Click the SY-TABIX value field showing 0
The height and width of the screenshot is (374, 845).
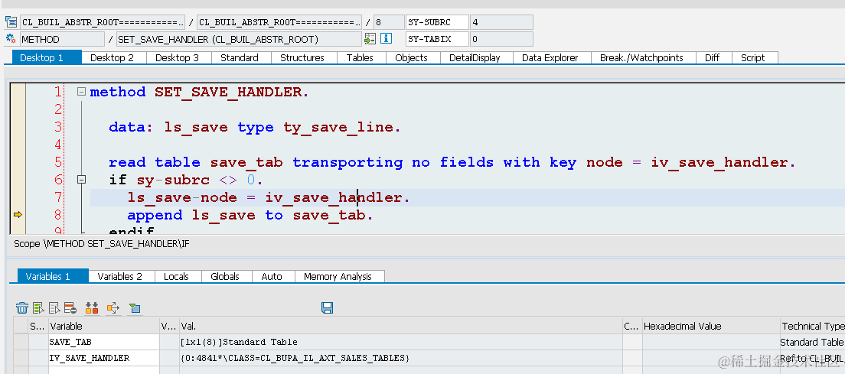coord(501,39)
